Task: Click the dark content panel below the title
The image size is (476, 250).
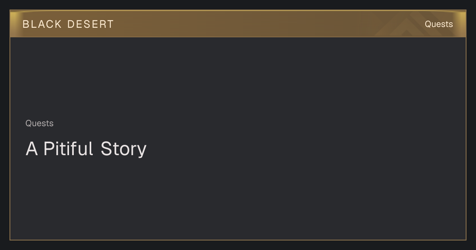Action: tap(238, 198)
